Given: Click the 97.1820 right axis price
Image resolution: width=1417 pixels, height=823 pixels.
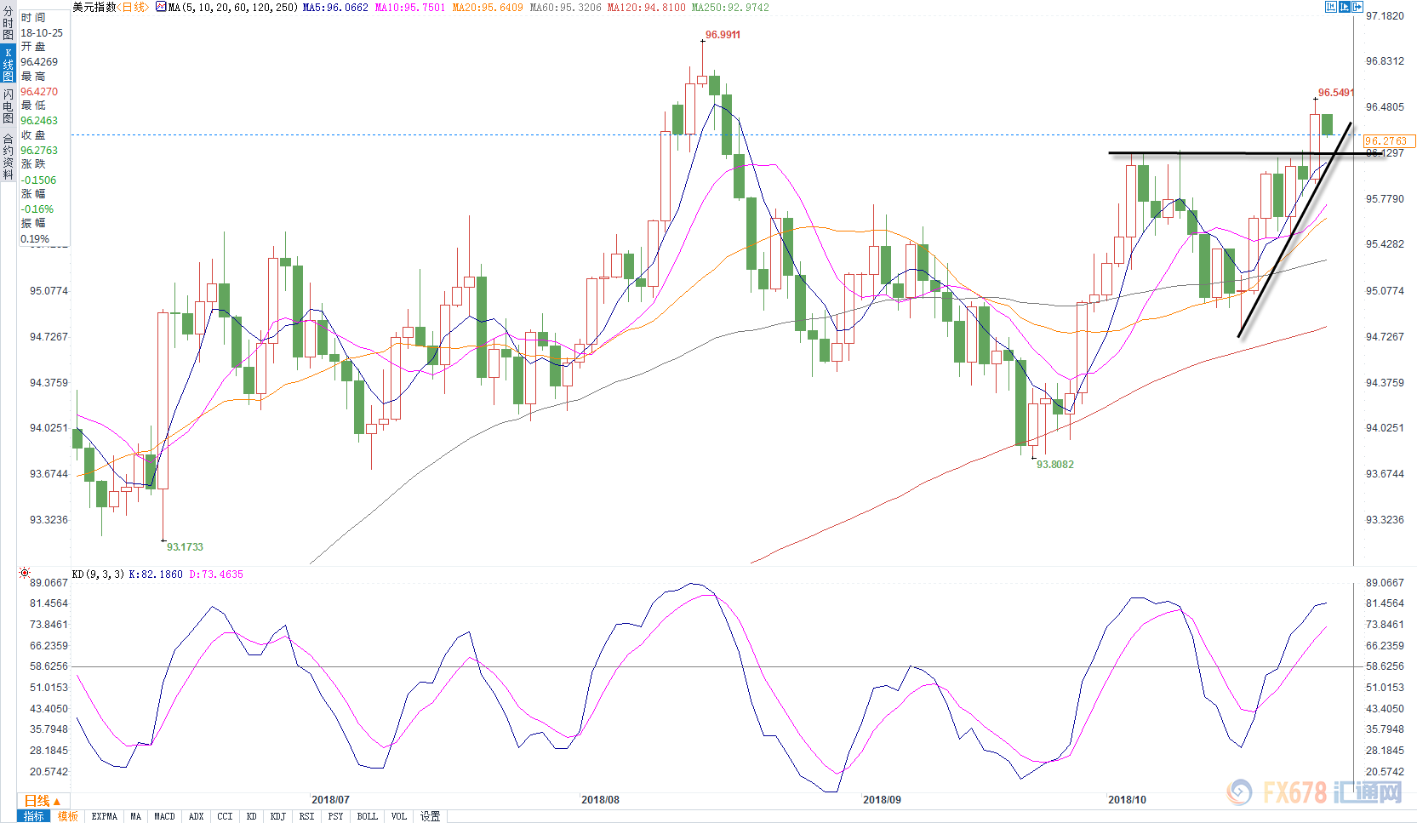Looking at the screenshot, I should pyautogui.click(x=1385, y=16).
